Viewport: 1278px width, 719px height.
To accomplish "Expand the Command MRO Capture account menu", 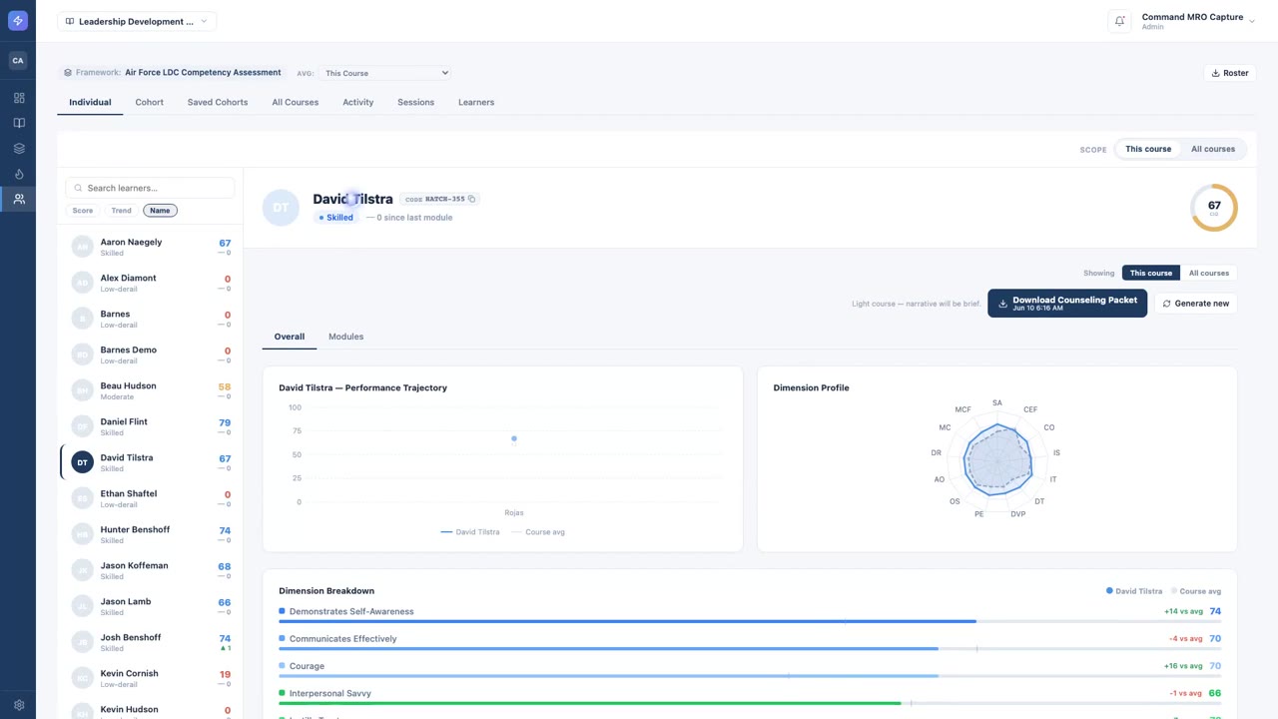I will [1197, 21].
